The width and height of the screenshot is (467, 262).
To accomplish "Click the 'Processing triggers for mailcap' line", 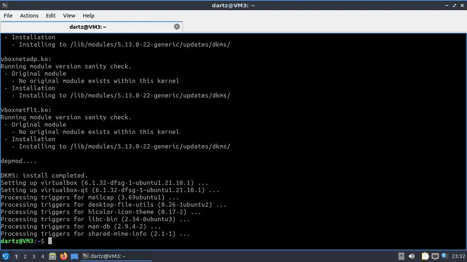I will click(x=90, y=197).
